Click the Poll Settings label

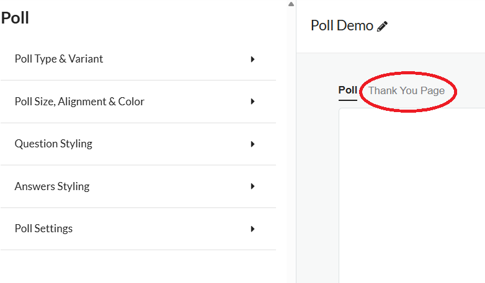pyautogui.click(x=43, y=229)
